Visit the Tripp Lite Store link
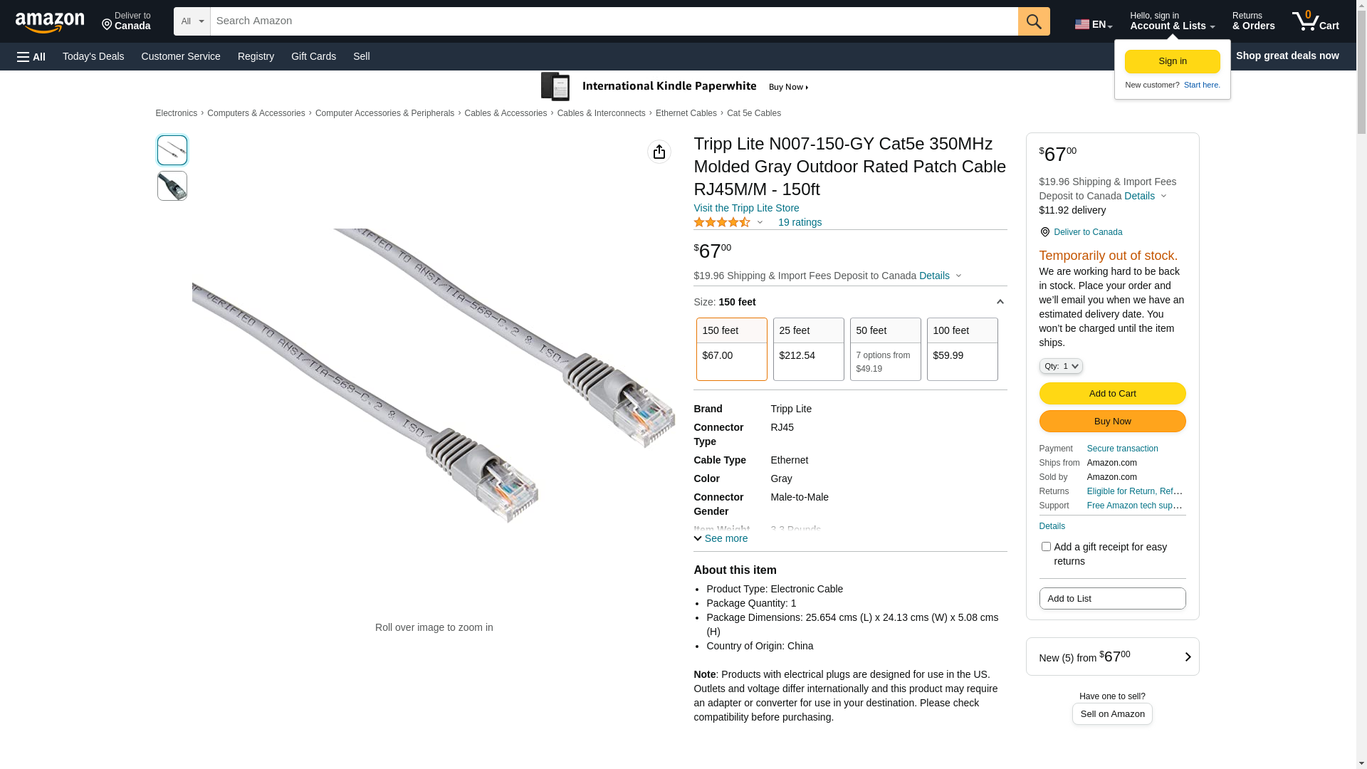The image size is (1367, 769). (x=746, y=208)
